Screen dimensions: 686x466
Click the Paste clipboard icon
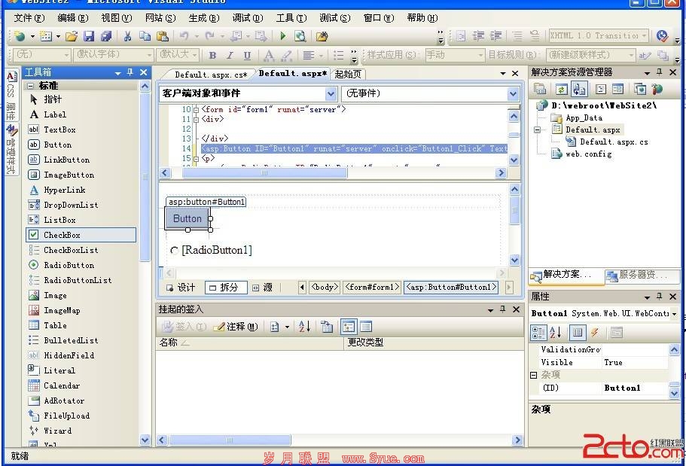(163, 36)
